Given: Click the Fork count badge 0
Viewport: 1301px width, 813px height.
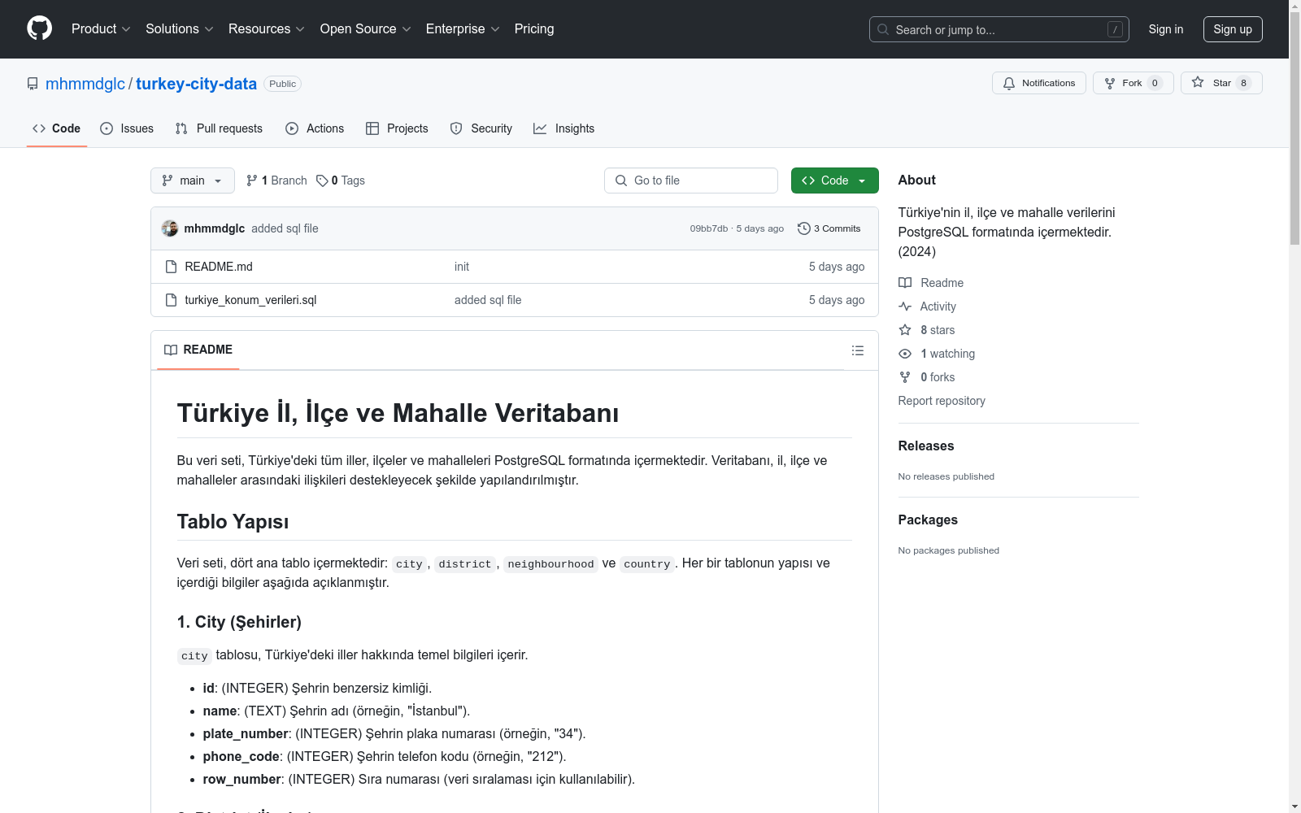Looking at the screenshot, I should 1155,83.
